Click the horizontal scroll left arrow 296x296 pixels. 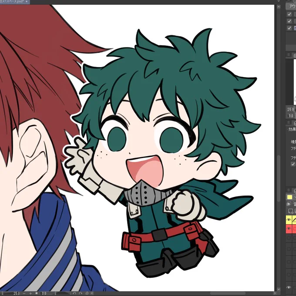pos(92,293)
